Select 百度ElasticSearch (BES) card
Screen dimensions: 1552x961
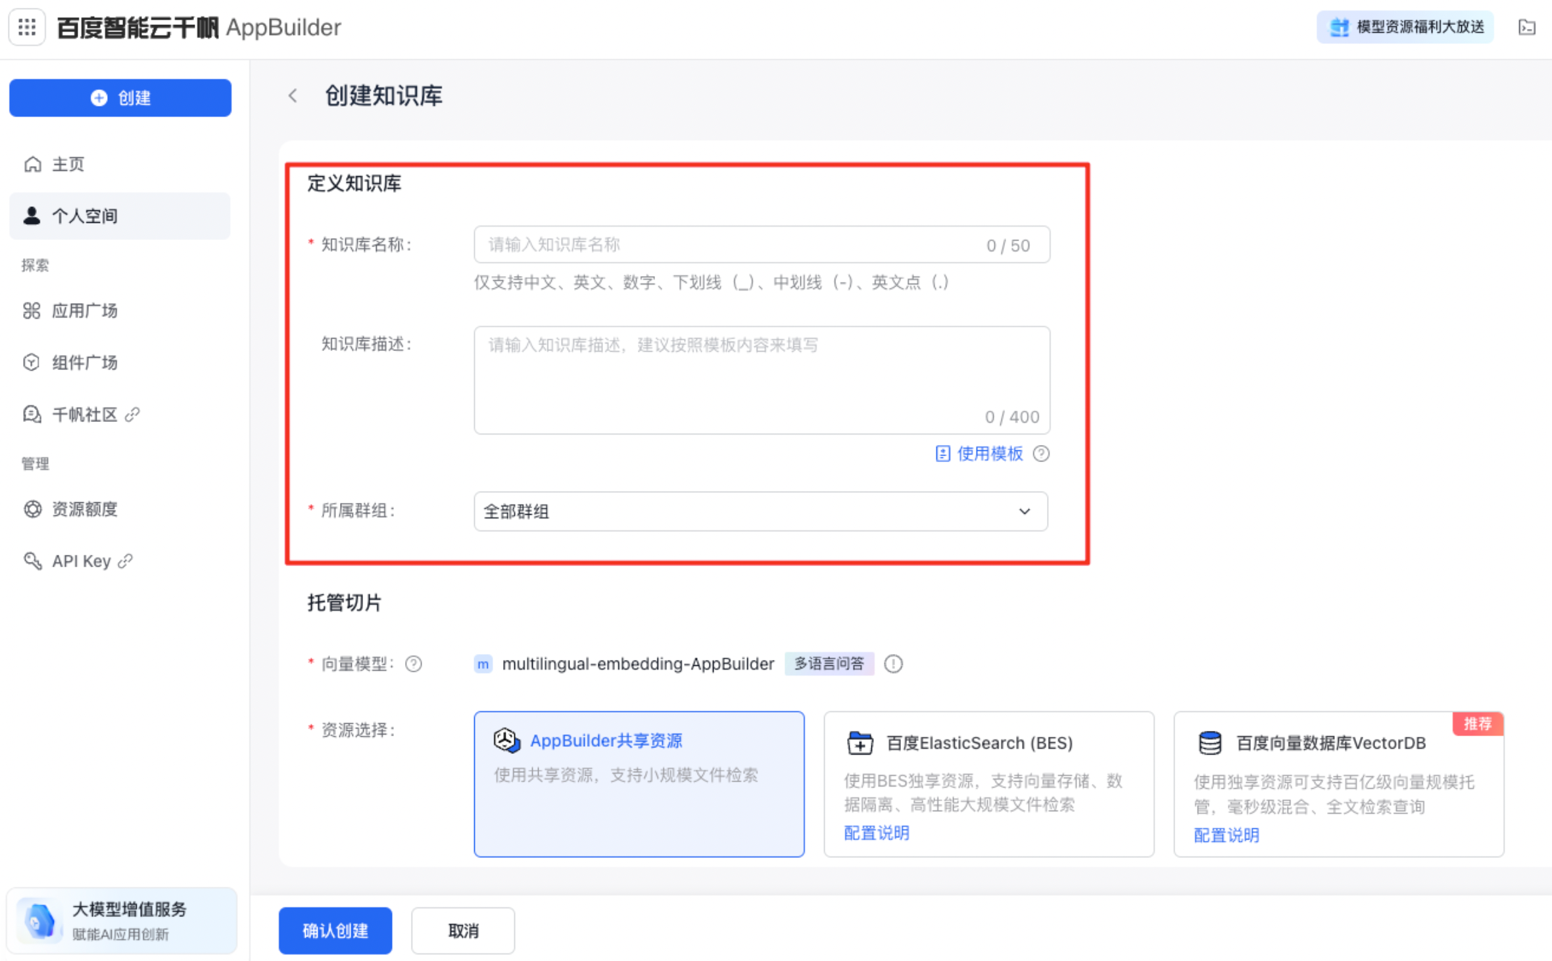coord(989,784)
